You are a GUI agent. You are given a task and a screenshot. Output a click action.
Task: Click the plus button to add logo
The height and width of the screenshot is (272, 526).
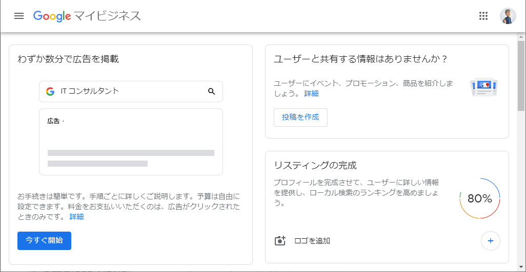click(x=491, y=241)
